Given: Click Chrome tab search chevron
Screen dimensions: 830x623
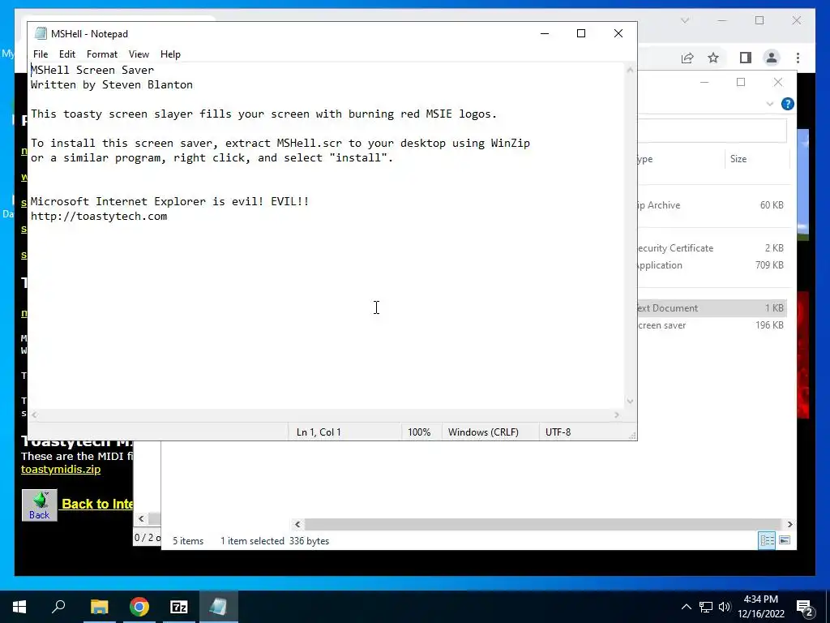Looking at the screenshot, I should tap(685, 20).
